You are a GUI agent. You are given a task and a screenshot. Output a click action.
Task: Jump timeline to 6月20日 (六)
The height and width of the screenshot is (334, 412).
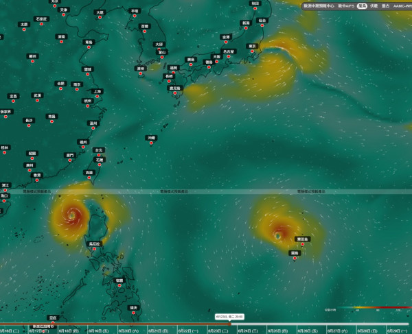pos(128,331)
